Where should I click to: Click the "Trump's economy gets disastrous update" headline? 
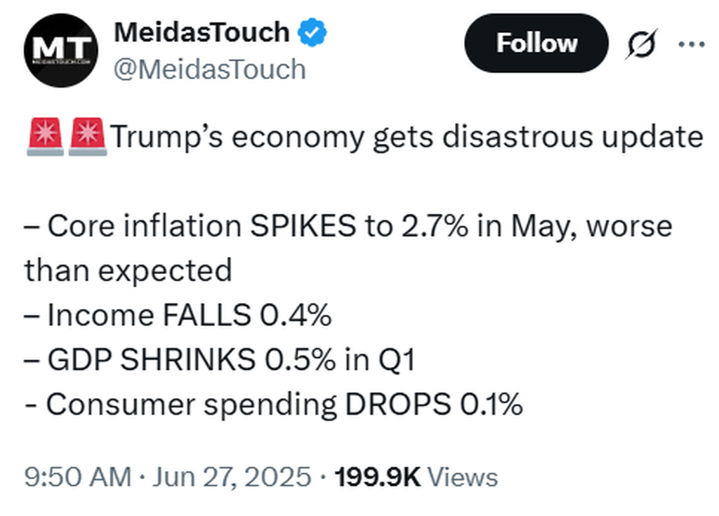coord(407,137)
